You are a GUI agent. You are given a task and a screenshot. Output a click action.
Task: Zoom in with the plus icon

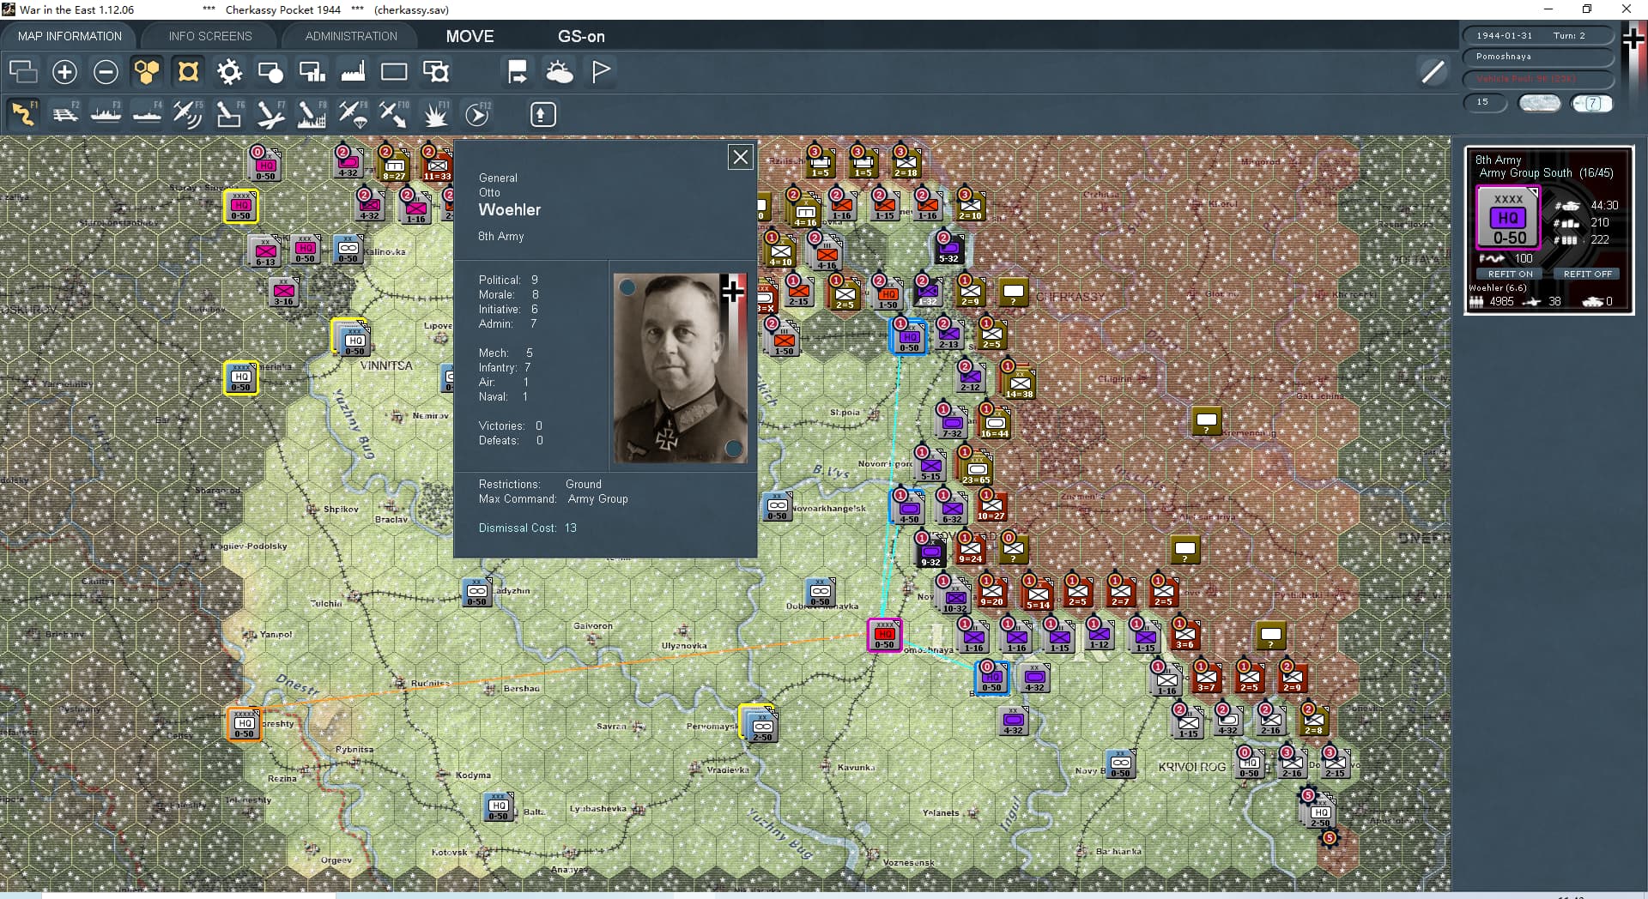(64, 71)
